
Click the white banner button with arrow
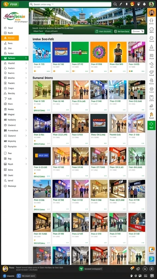[138, 32]
